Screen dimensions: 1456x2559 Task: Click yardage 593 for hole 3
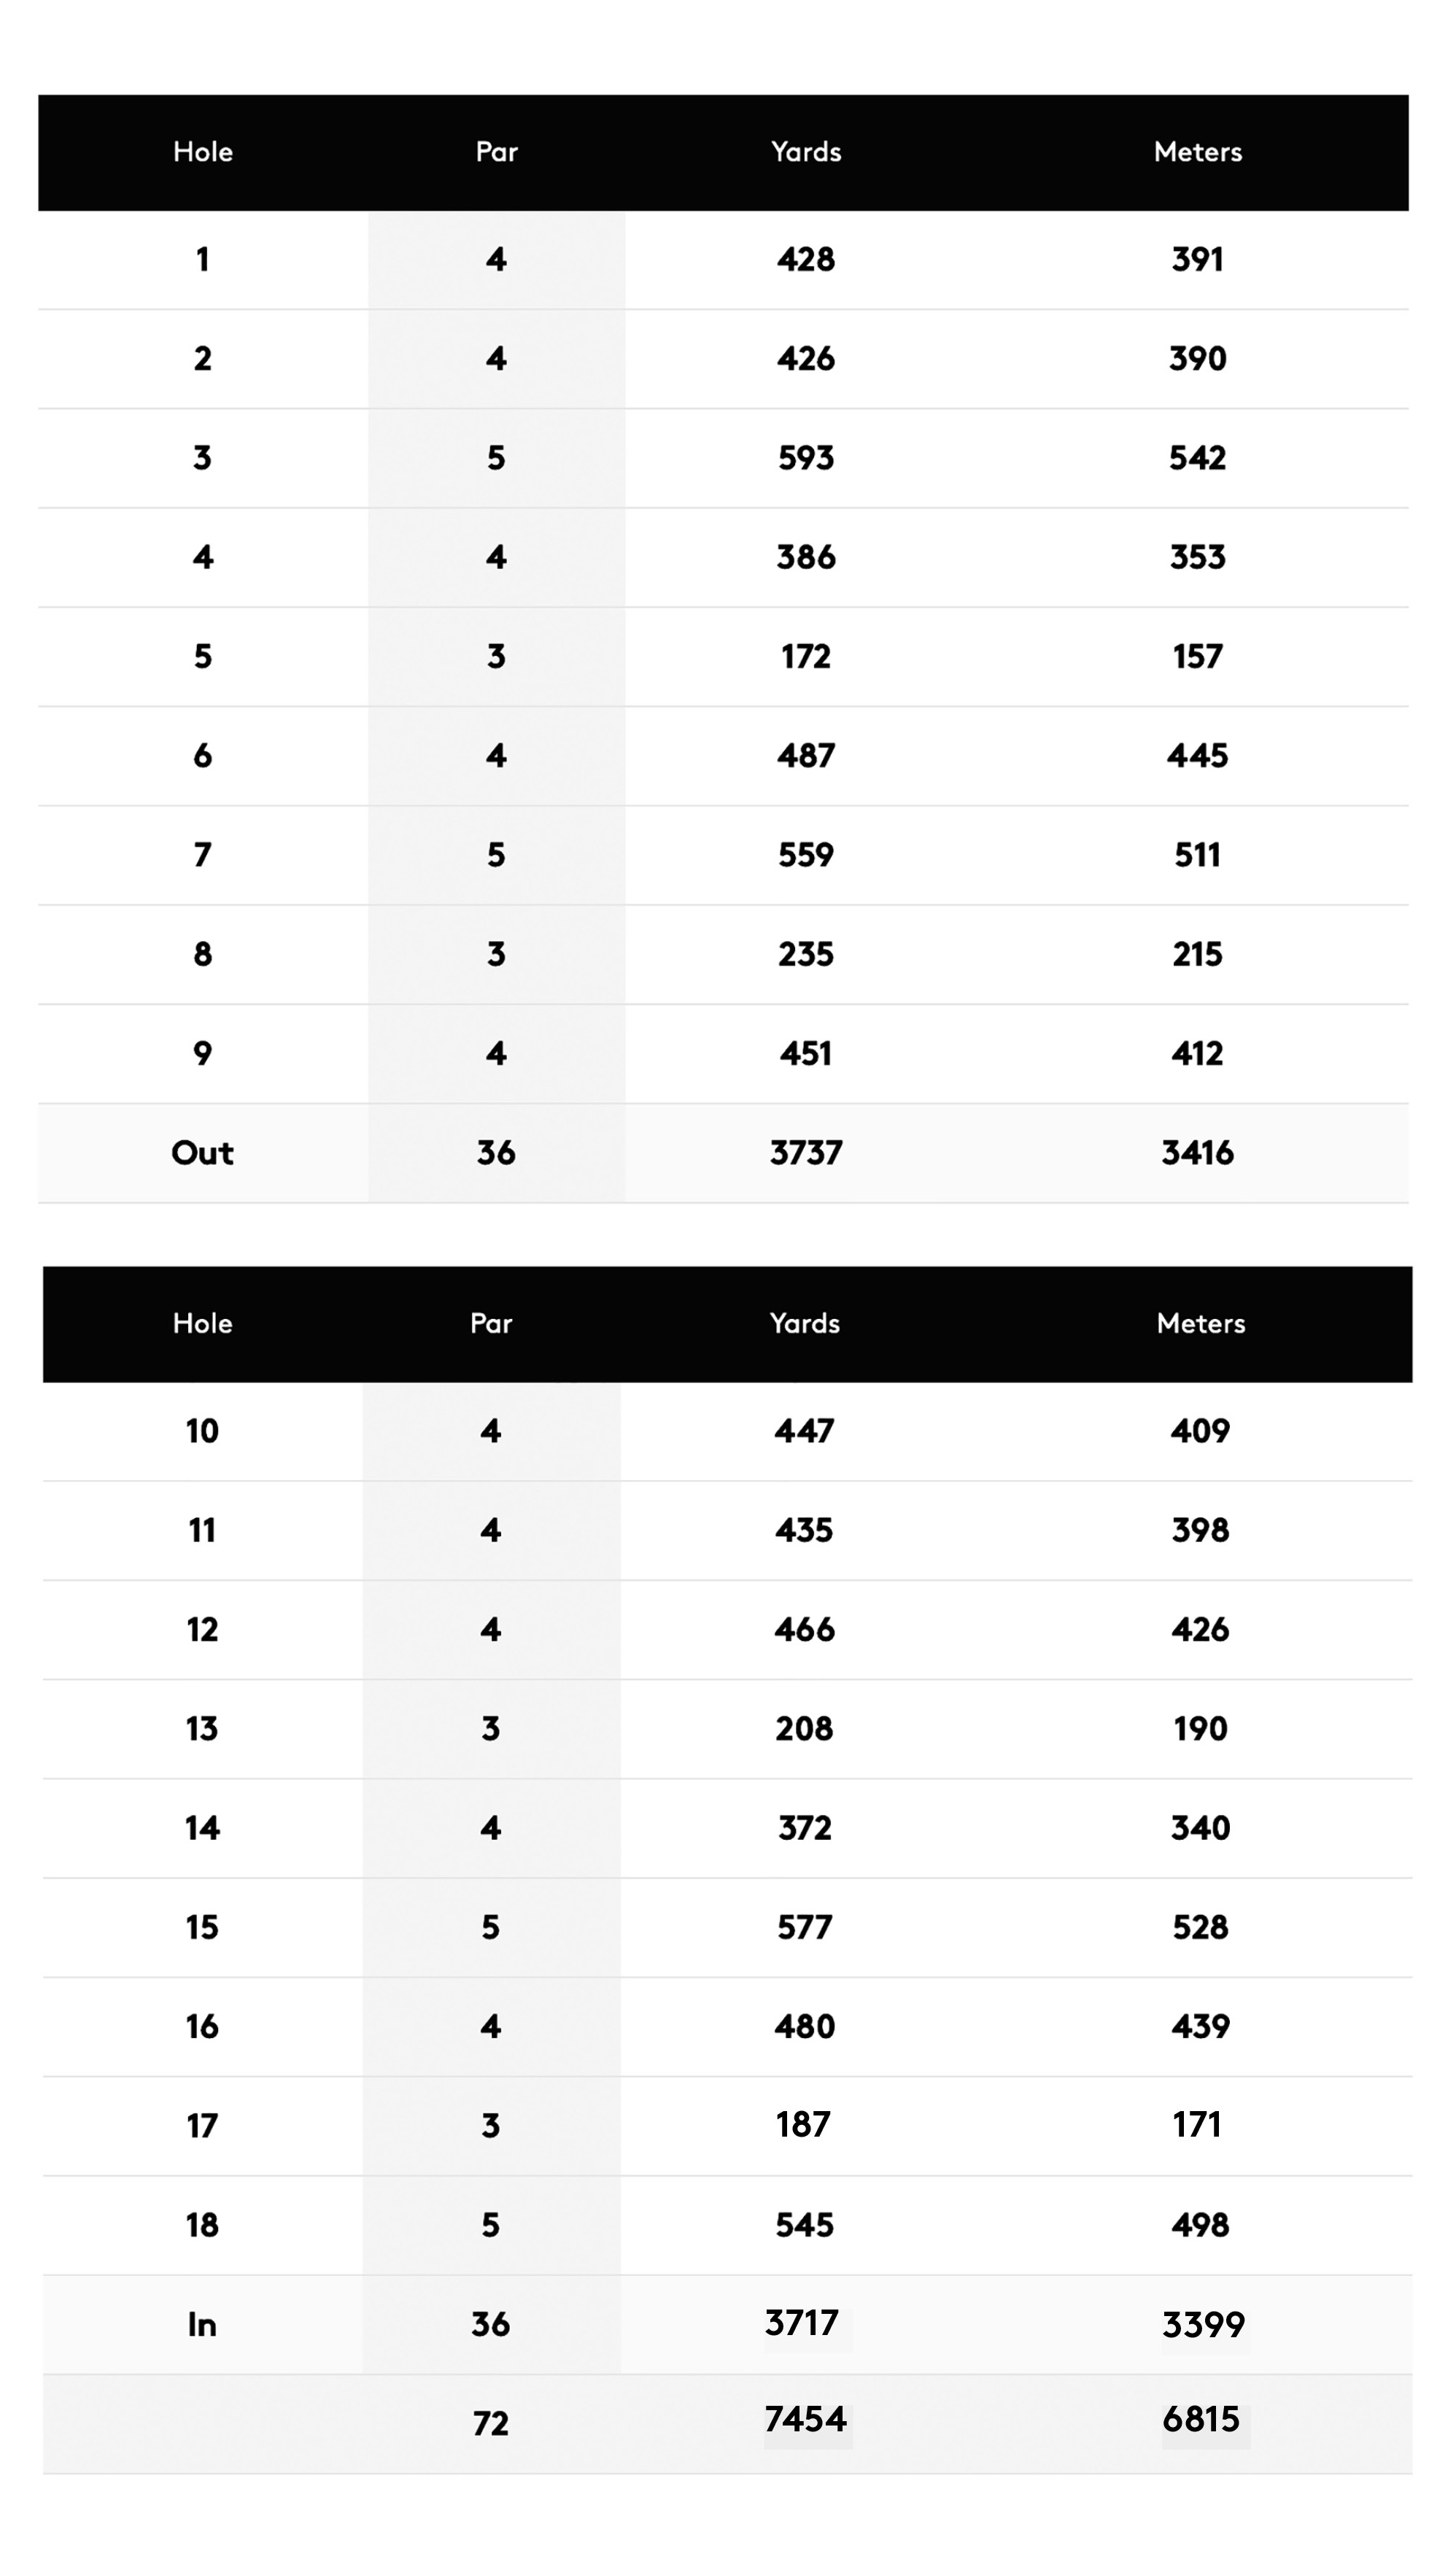click(806, 458)
